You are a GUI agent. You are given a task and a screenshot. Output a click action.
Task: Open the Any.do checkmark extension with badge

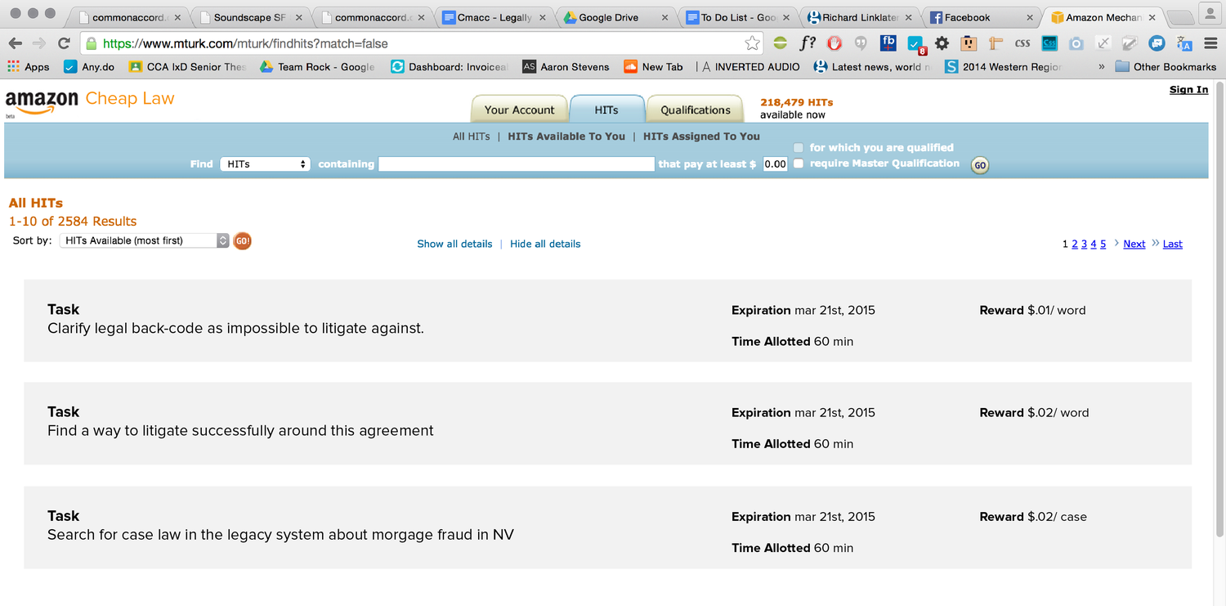pos(916,43)
